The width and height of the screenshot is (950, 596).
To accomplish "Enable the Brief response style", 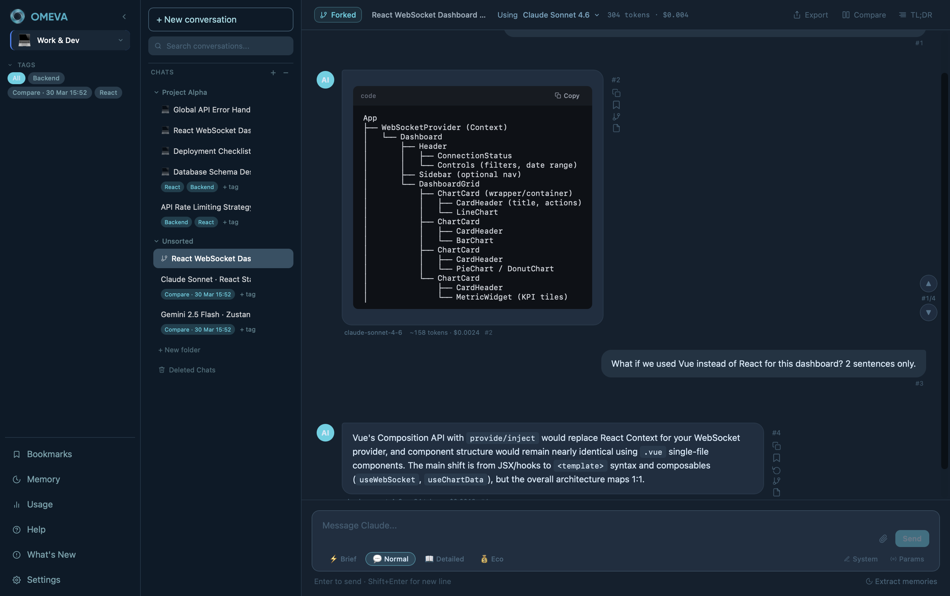I will [342, 559].
